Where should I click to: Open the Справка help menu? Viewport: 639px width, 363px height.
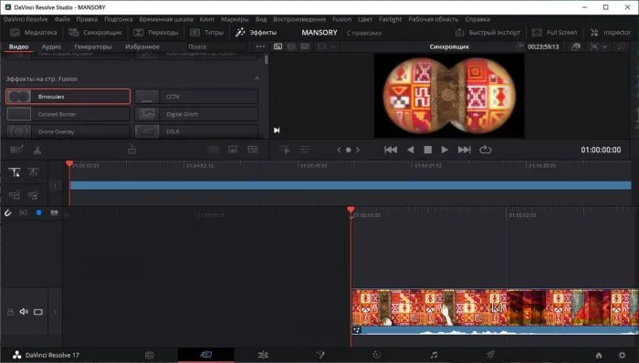(477, 19)
